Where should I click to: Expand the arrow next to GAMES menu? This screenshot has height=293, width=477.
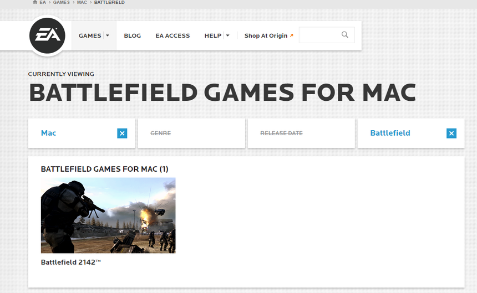(x=108, y=35)
